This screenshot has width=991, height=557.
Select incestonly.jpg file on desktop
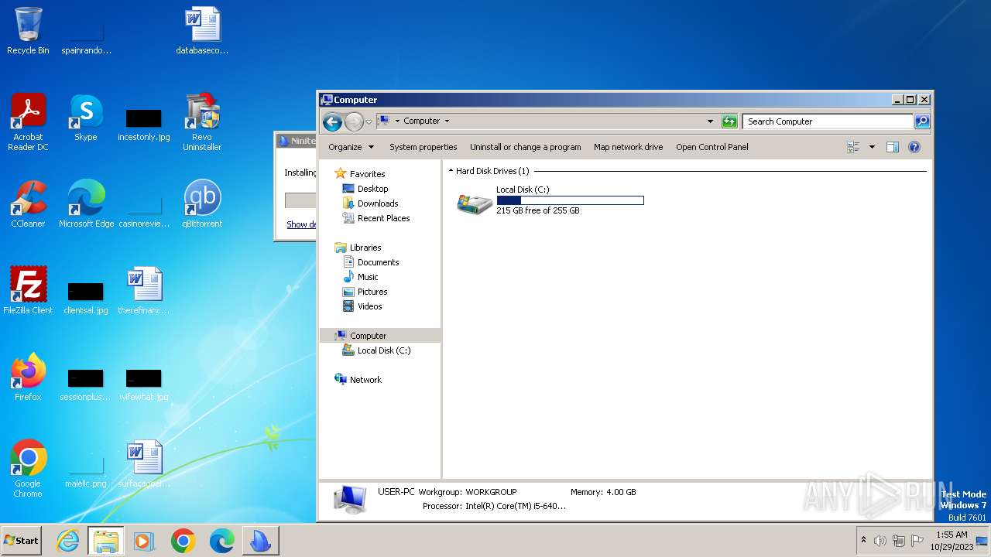144,124
